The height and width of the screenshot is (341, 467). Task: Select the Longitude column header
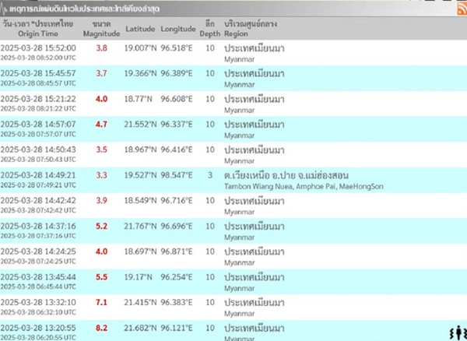point(178,29)
